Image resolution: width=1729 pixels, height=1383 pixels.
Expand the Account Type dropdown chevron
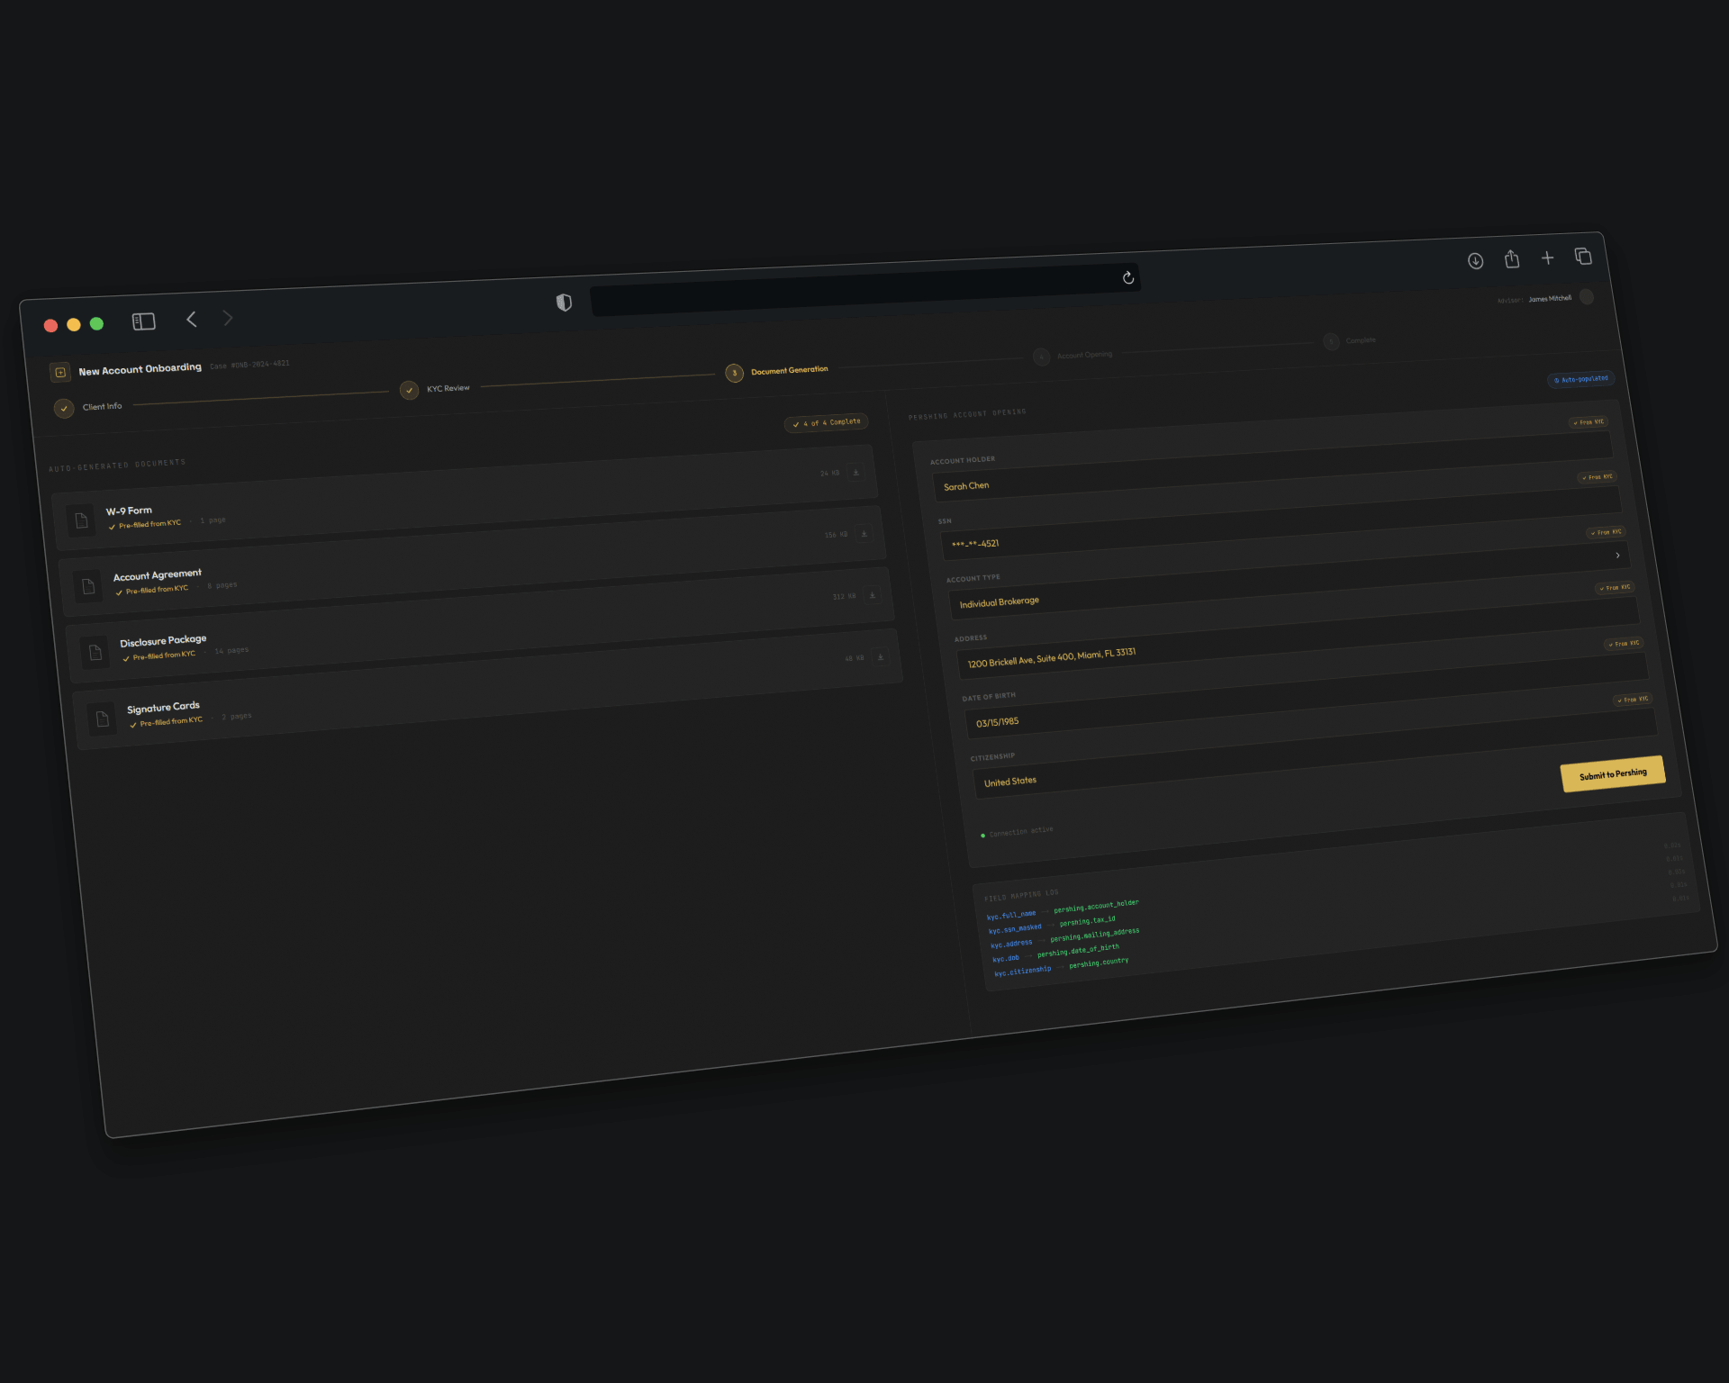(x=1617, y=556)
